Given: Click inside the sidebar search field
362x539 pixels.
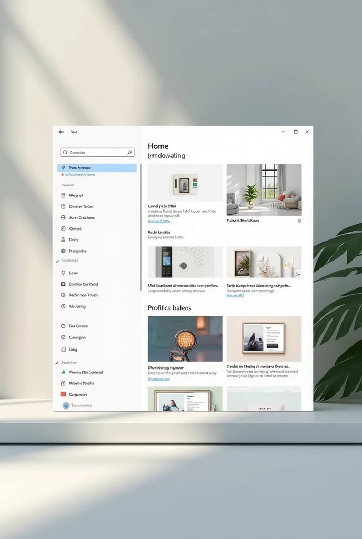Looking at the screenshot, I should (x=97, y=152).
